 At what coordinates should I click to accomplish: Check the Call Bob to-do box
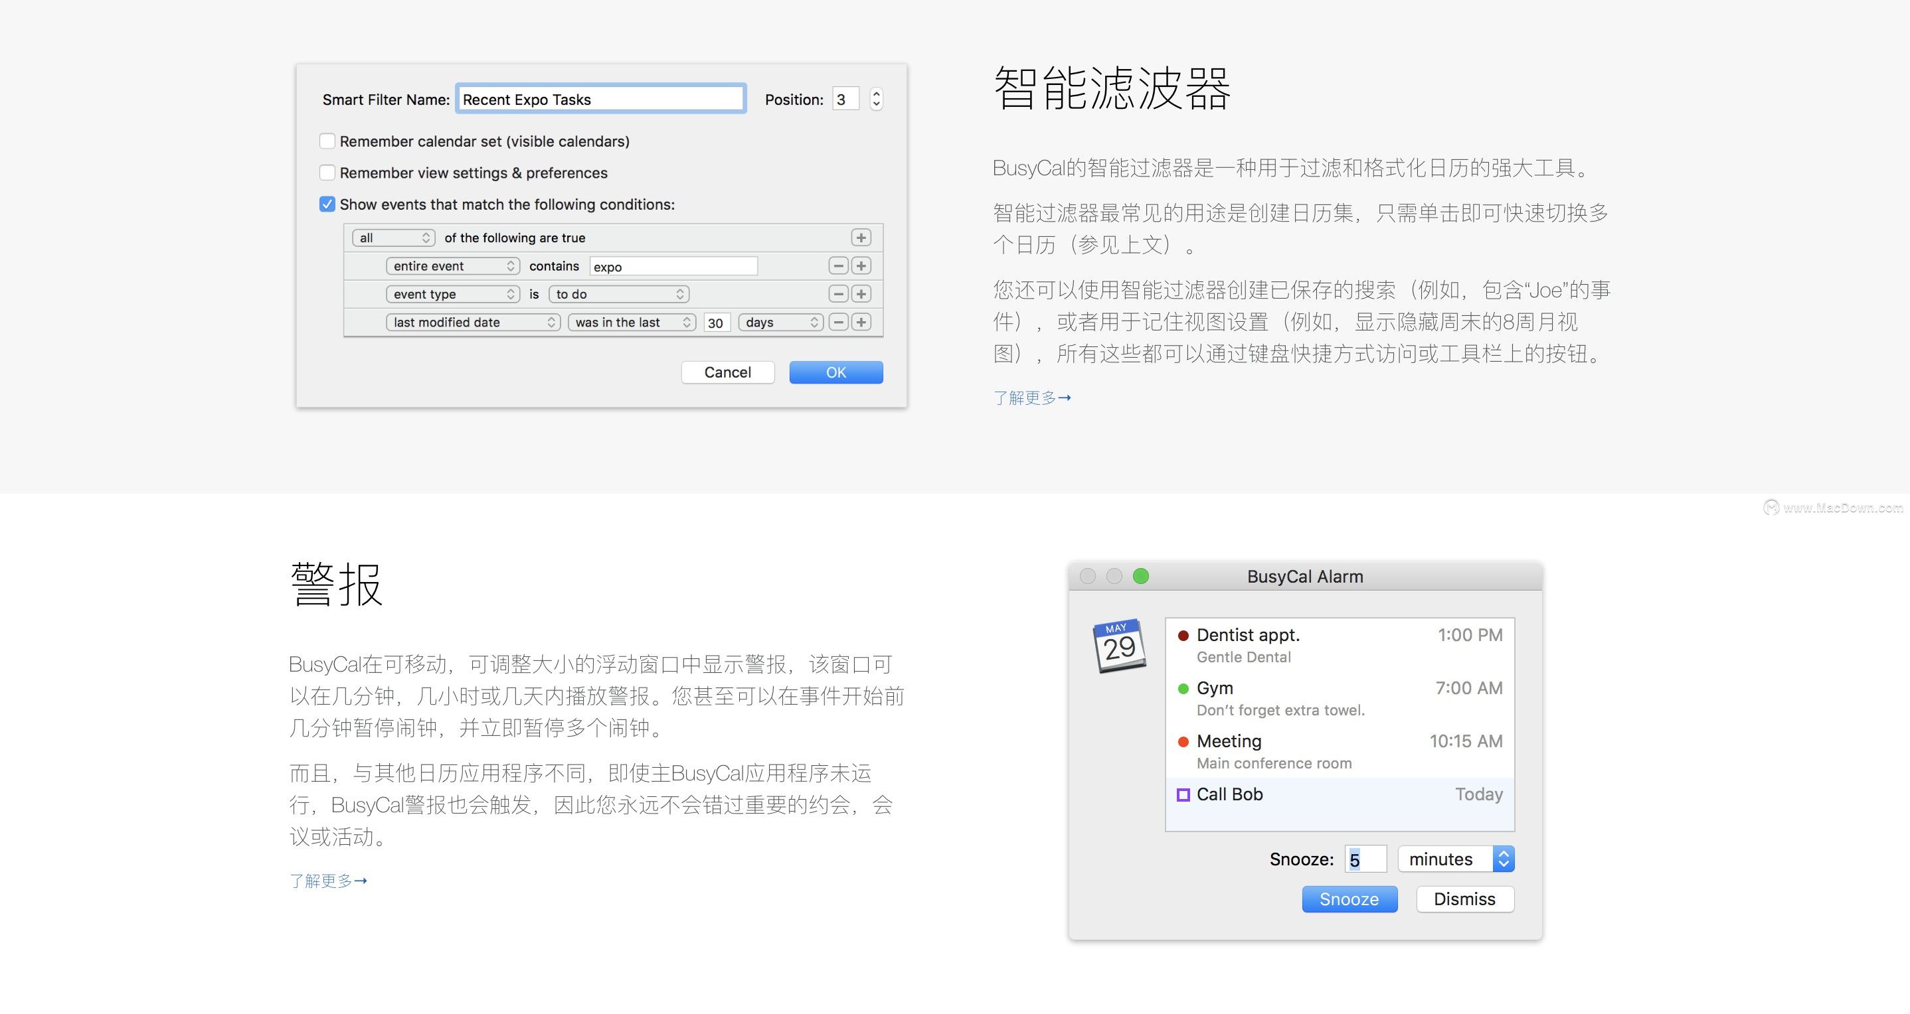tap(1183, 795)
